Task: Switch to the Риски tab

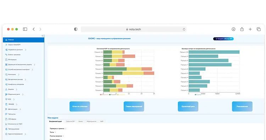Action: click(x=81, y=121)
